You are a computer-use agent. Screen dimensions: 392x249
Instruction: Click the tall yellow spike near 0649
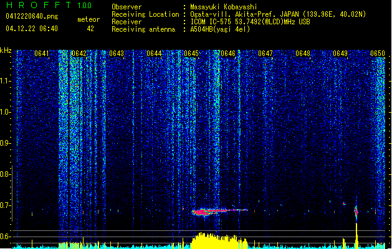click(356, 236)
